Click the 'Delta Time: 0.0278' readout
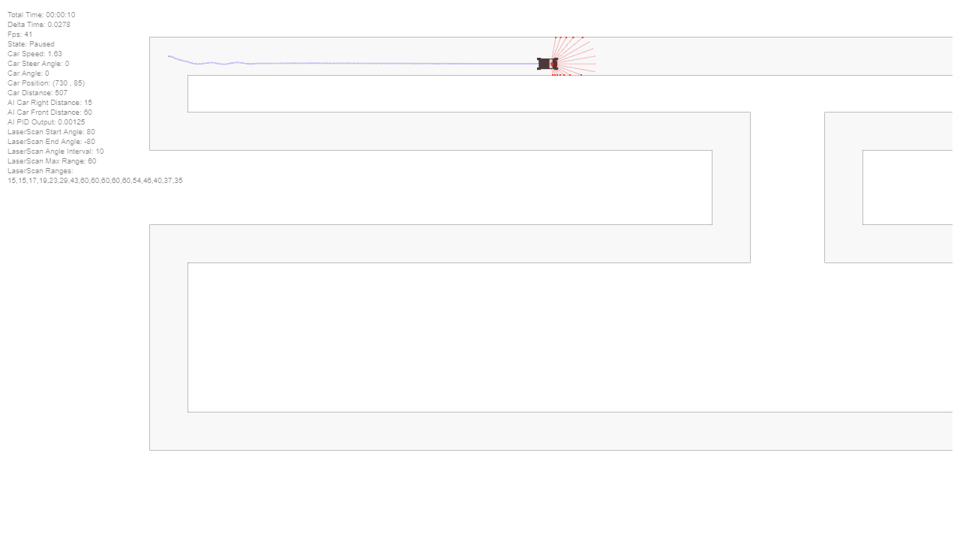The width and height of the screenshot is (960, 540). click(x=39, y=25)
